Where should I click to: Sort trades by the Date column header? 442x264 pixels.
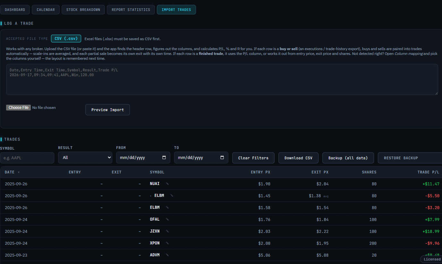tap(12, 172)
